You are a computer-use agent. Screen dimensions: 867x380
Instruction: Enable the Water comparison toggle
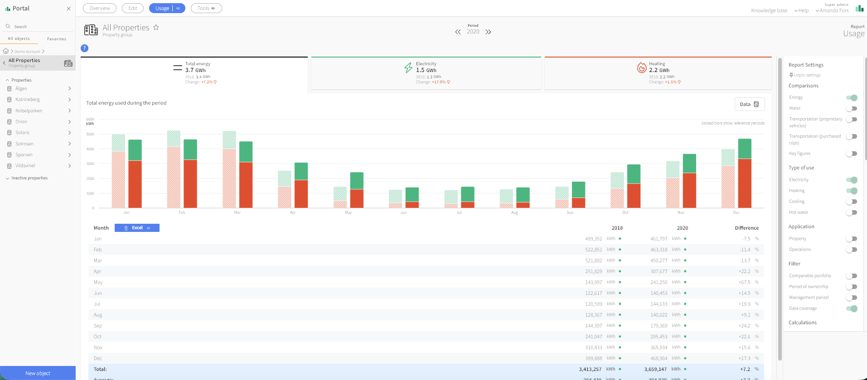click(x=852, y=109)
